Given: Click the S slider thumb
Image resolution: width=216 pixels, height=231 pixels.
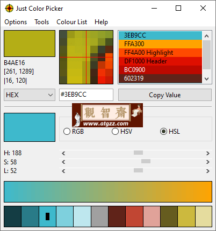Looking at the screenshot, I should pyautogui.click(x=146, y=161).
